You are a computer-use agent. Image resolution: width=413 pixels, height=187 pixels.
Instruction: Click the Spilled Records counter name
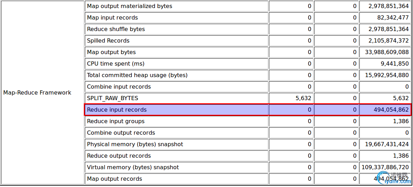click(x=108, y=41)
